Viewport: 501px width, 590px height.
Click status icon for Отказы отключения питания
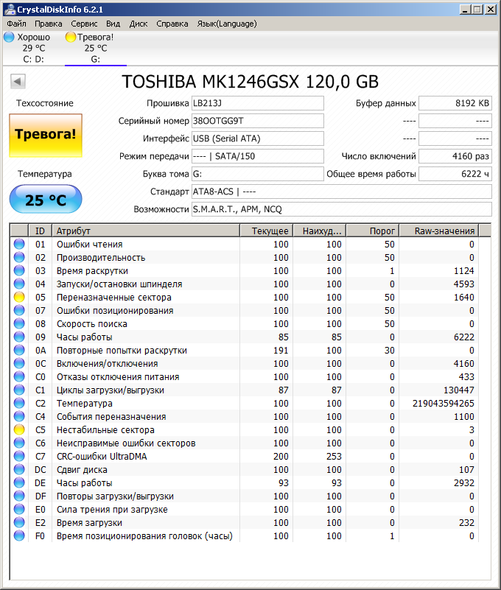(19, 376)
